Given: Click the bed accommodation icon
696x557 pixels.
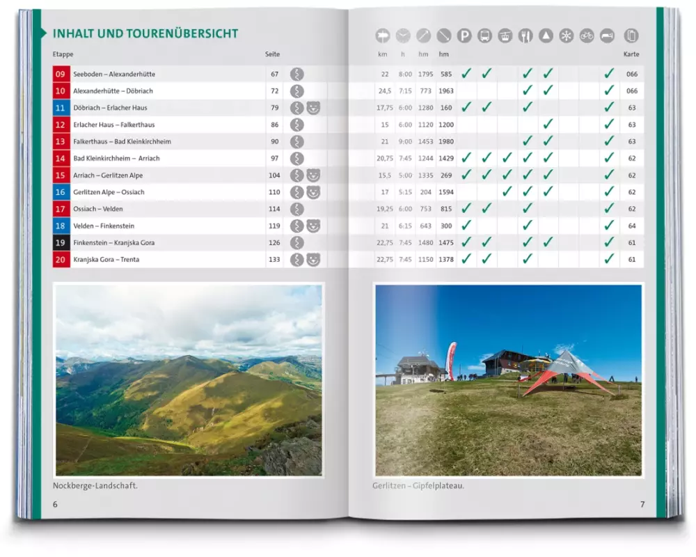Looking at the screenshot, I should [x=608, y=36].
